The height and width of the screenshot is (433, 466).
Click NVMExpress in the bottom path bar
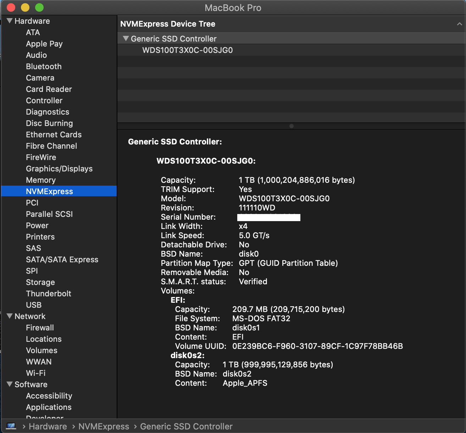pos(104,426)
